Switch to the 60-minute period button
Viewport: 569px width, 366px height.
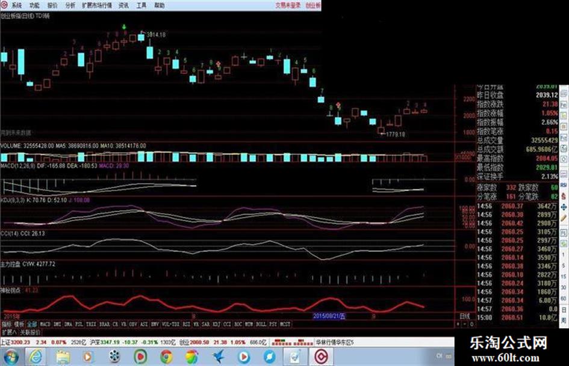pyautogui.click(x=564, y=298)
